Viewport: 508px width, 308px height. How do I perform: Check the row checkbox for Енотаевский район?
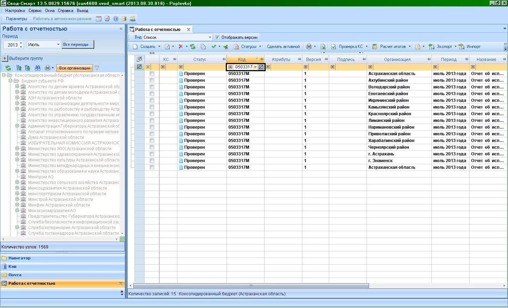152,94
